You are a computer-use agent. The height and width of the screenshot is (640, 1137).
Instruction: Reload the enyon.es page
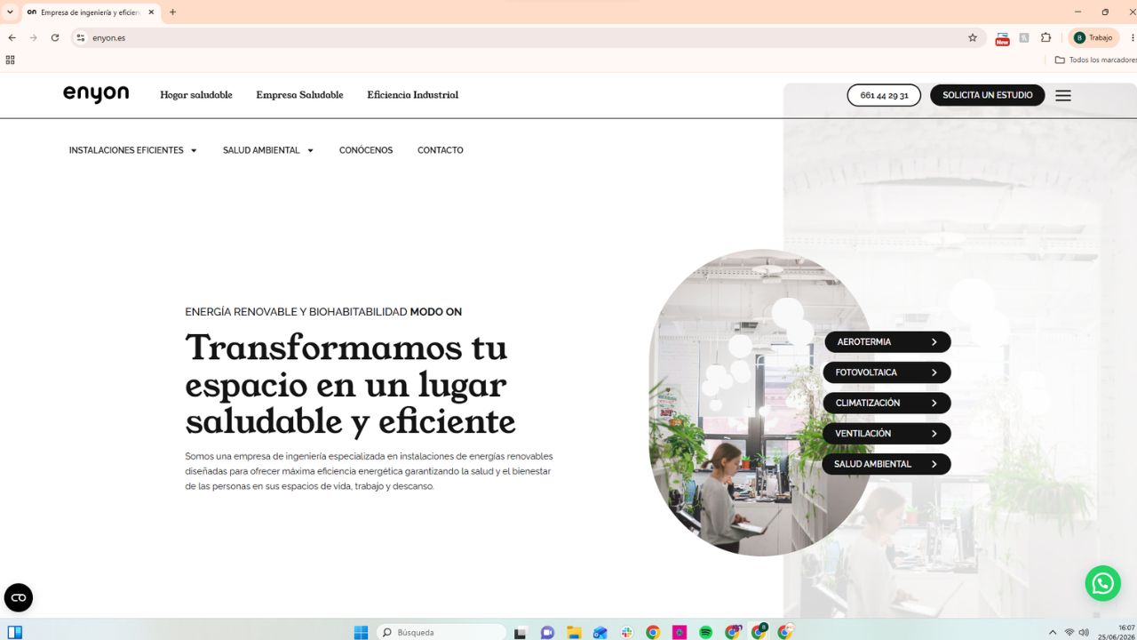click(55, 38)
